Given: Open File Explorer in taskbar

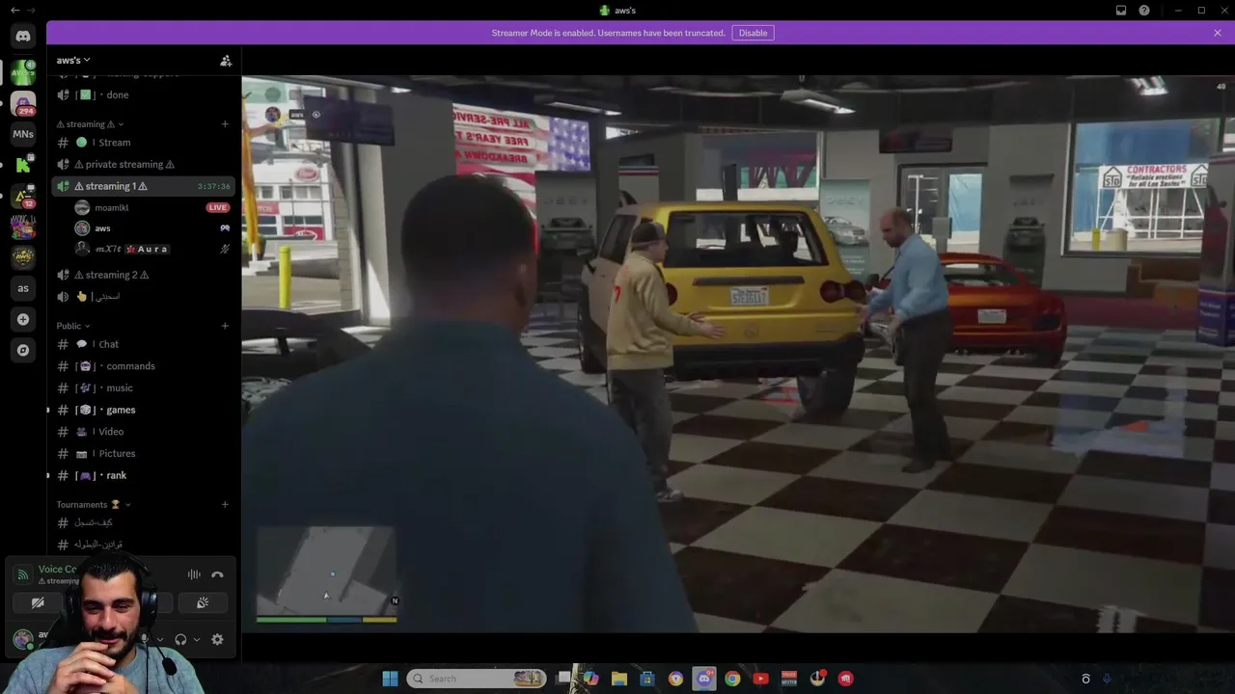Looking at the screenshot, I should click(619, 679).
